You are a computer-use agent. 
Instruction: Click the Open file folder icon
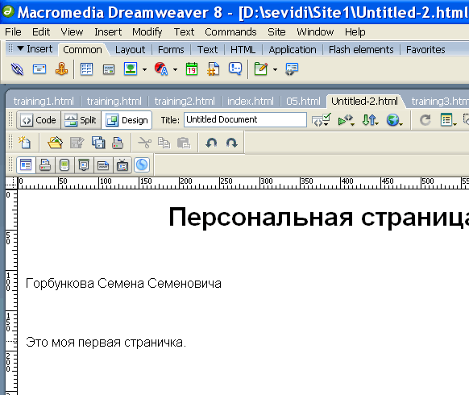(x=56, y=143)
